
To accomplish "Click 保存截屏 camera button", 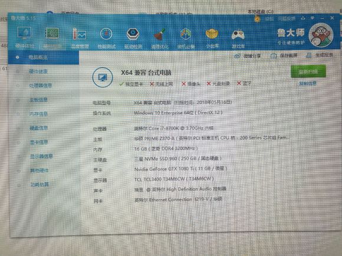I will coord(284,56).
